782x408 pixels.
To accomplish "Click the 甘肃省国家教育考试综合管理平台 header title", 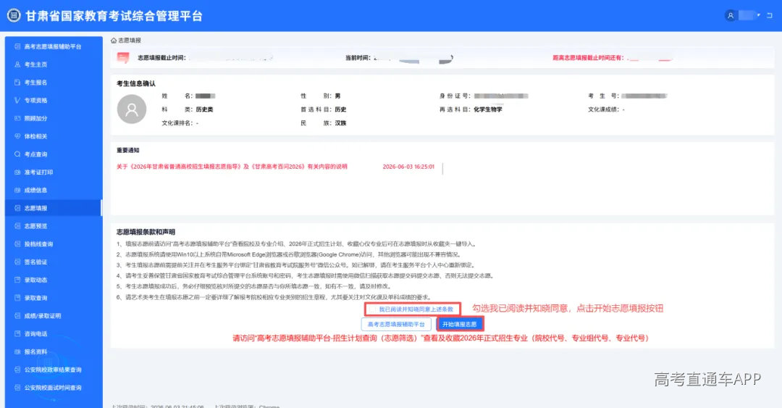I will click(x=114, y=15).
